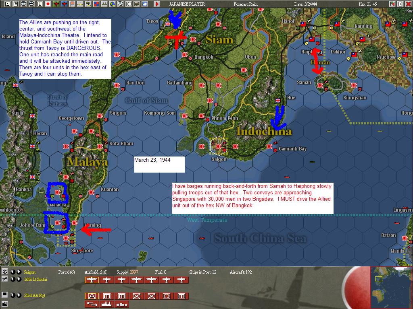Click the anchor icon beside Saigon
This screenshot has height=309, width=413.
4,272
